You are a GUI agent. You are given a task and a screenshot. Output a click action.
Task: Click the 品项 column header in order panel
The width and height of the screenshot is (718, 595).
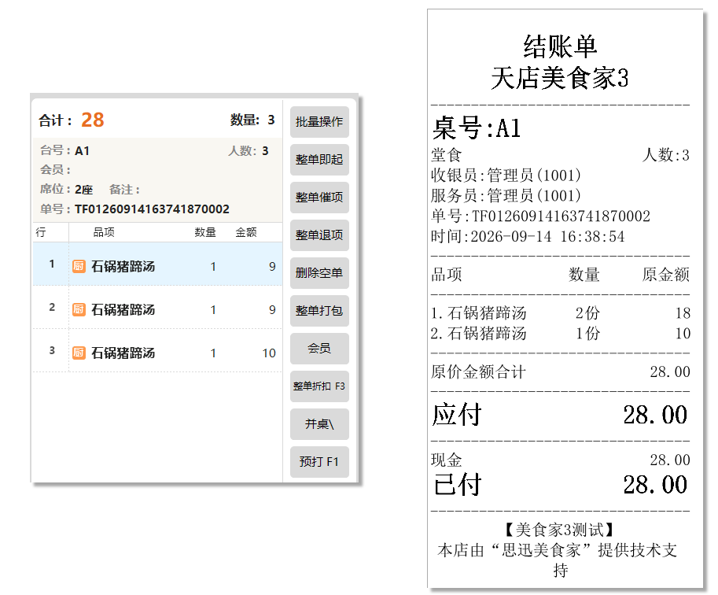(x=104, y=232)
